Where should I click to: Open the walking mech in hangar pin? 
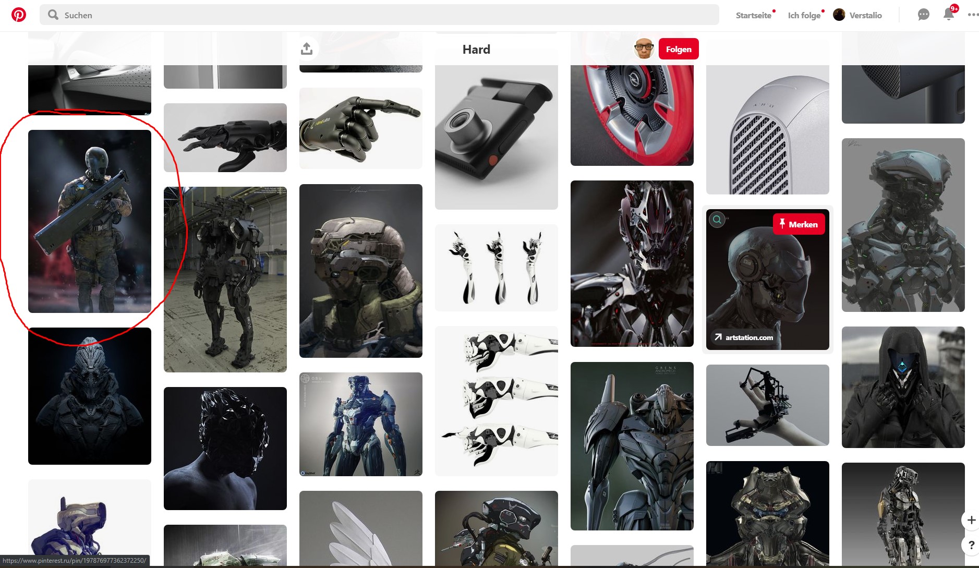click(225, 280)
